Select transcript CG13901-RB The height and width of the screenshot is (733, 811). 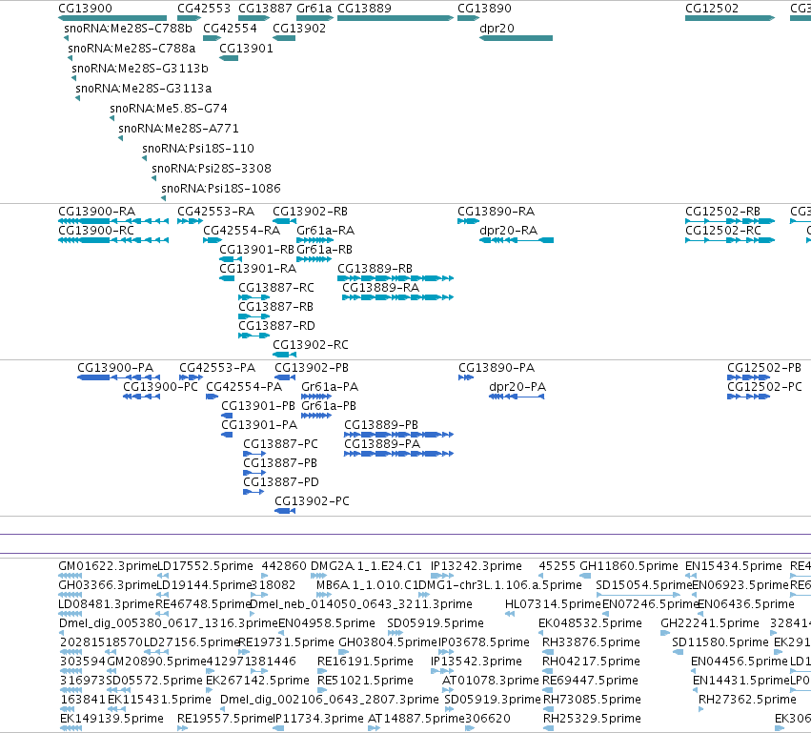(231, 259)
